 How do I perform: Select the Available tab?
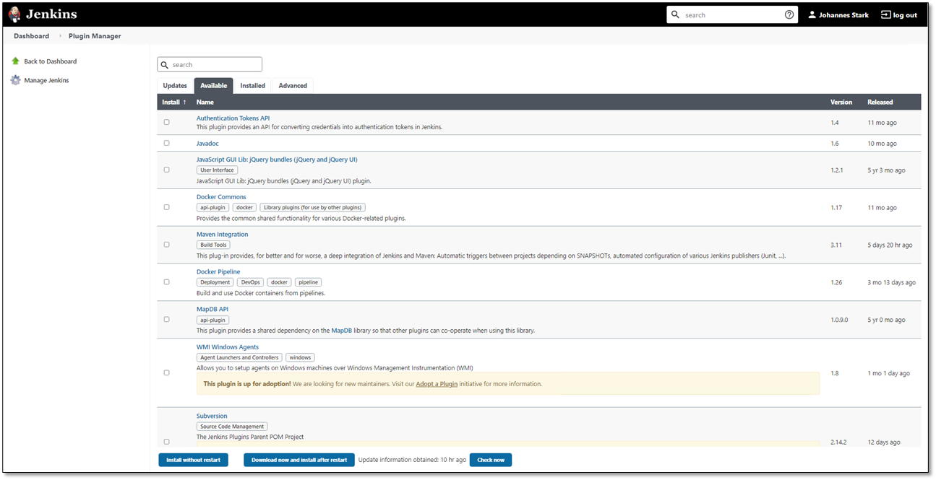(x=213, y=85)
